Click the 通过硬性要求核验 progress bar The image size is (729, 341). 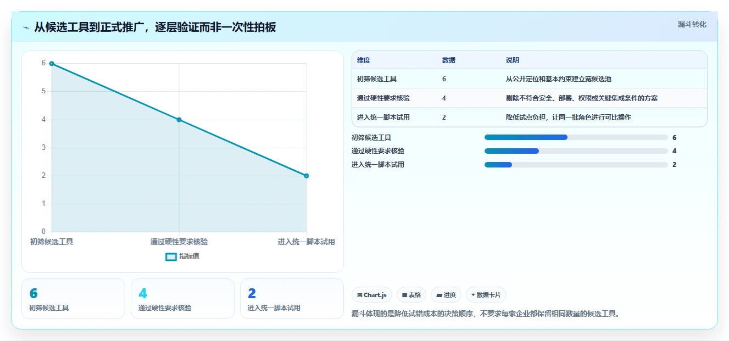click(576, 151)
